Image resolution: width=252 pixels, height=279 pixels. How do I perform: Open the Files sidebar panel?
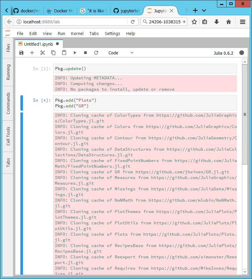(x=8, y=48)
